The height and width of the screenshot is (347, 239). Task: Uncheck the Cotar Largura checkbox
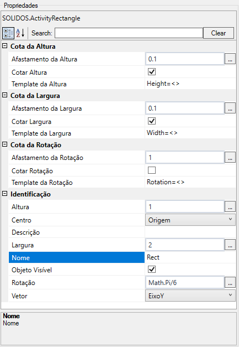[x=152, y=121]
